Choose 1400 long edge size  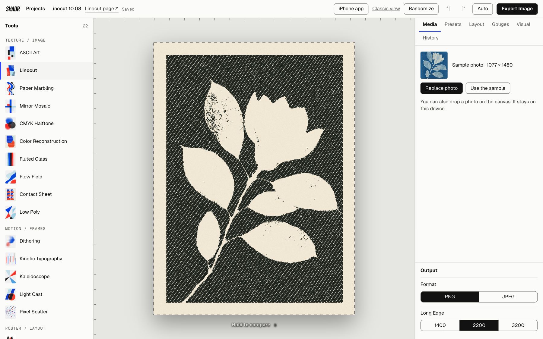point(440,325)
